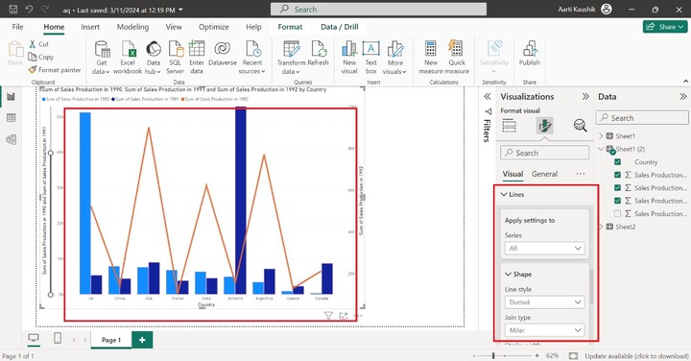This screenshot has width=691, height=361.
Task: Open the Join type dropdown set to Miter
Action: [545, 330]
